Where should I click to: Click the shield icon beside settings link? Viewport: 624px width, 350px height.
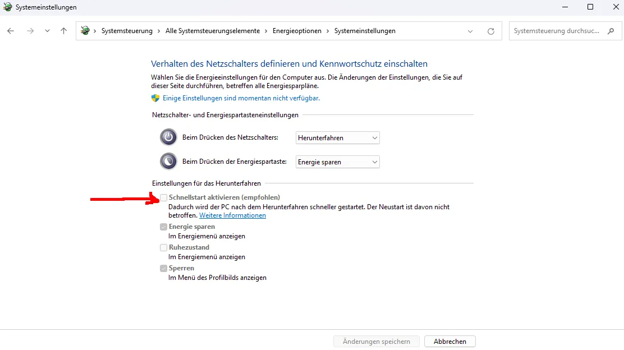click(x=155, y=98)
